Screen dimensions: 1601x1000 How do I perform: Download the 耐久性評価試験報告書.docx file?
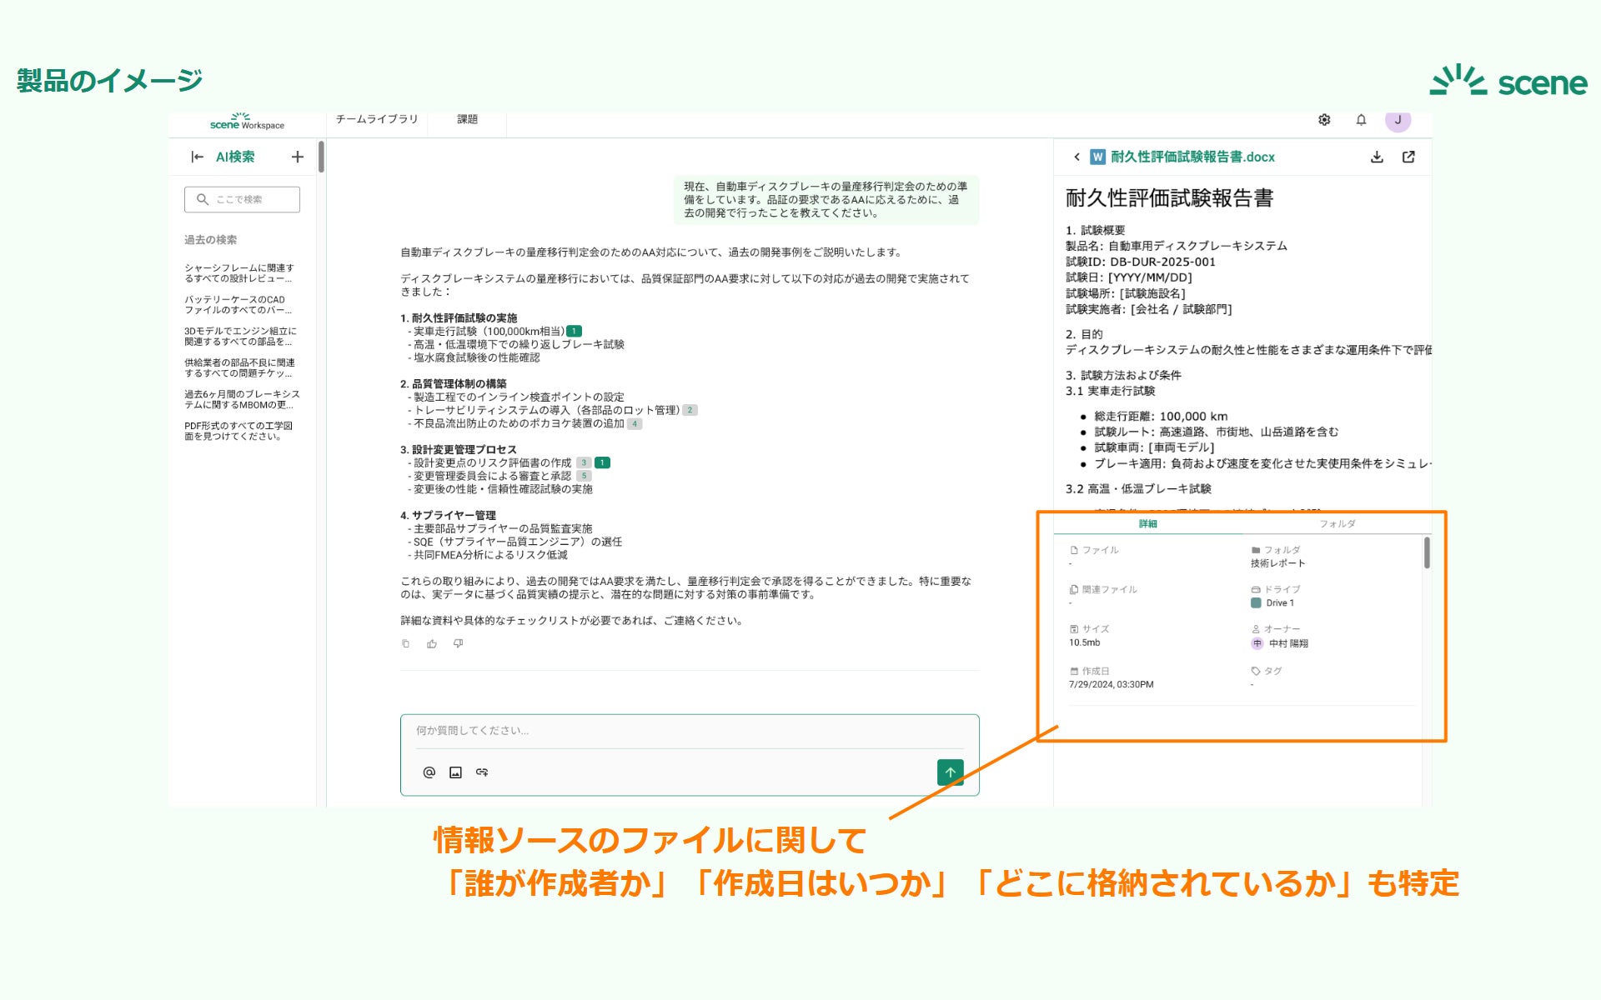pyautogui.click(x=1377, y=157)
